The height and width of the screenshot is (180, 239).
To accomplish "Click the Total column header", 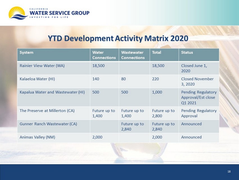I will [x=164, y=55].
